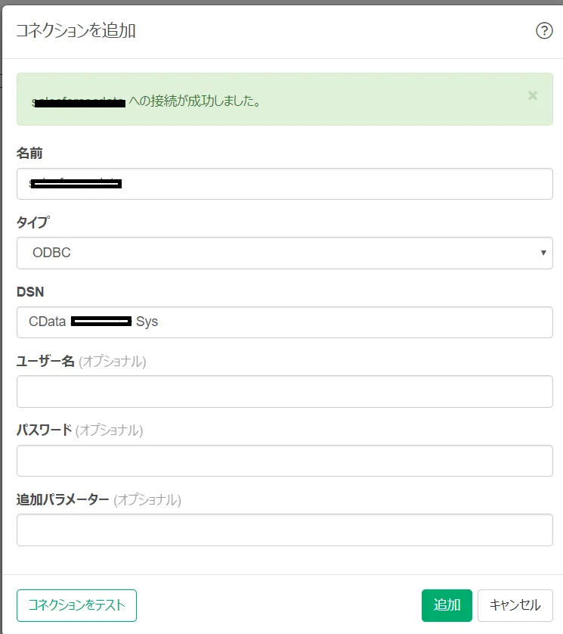The width and height of the screenshot is (563, 634).
Task: Click the パスワード input field
Action: (x=284, y=460)
